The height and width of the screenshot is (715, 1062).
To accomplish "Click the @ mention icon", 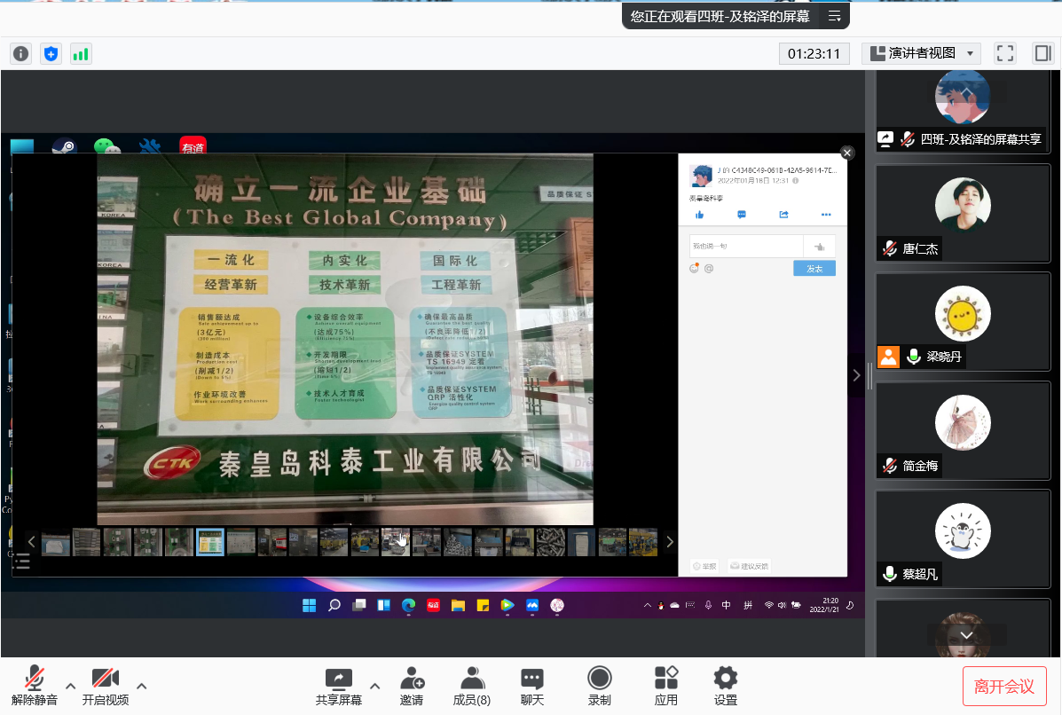I will pyautogui.click(x=709, y=269).
